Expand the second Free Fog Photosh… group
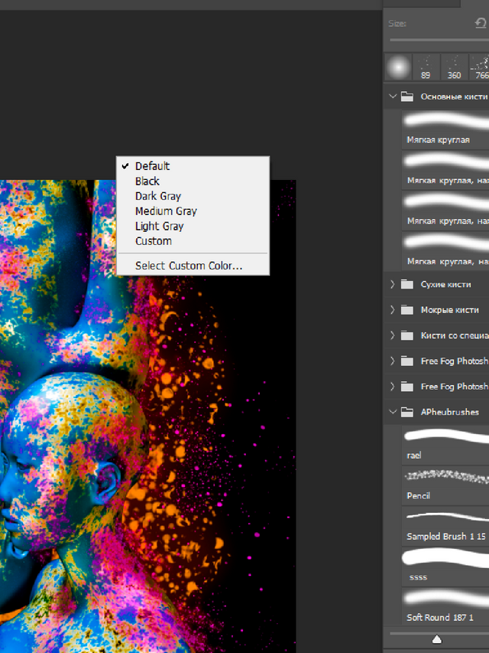This screenshot has height=653, width=489. pos(393,387)
